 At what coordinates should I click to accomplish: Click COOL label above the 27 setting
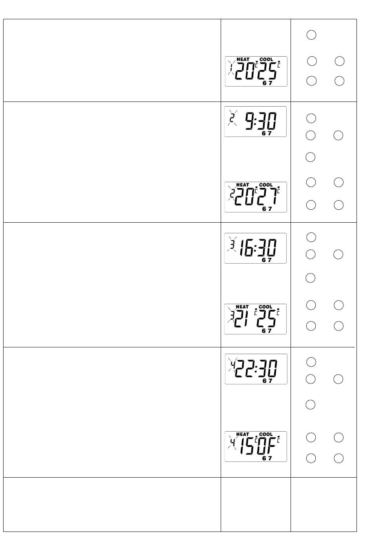pyautogui.click(x=266, y=185)
